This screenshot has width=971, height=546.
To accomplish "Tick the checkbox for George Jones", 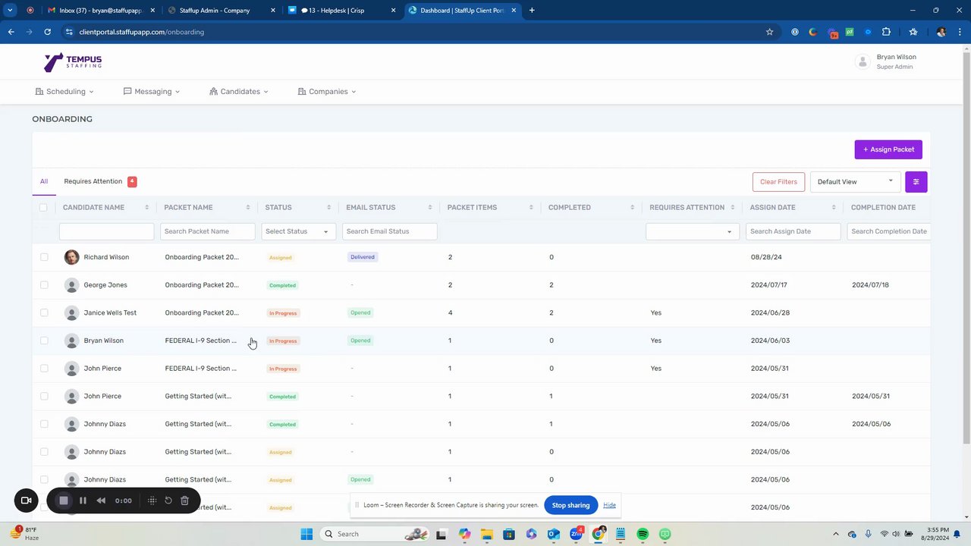I will coord(44,285).
